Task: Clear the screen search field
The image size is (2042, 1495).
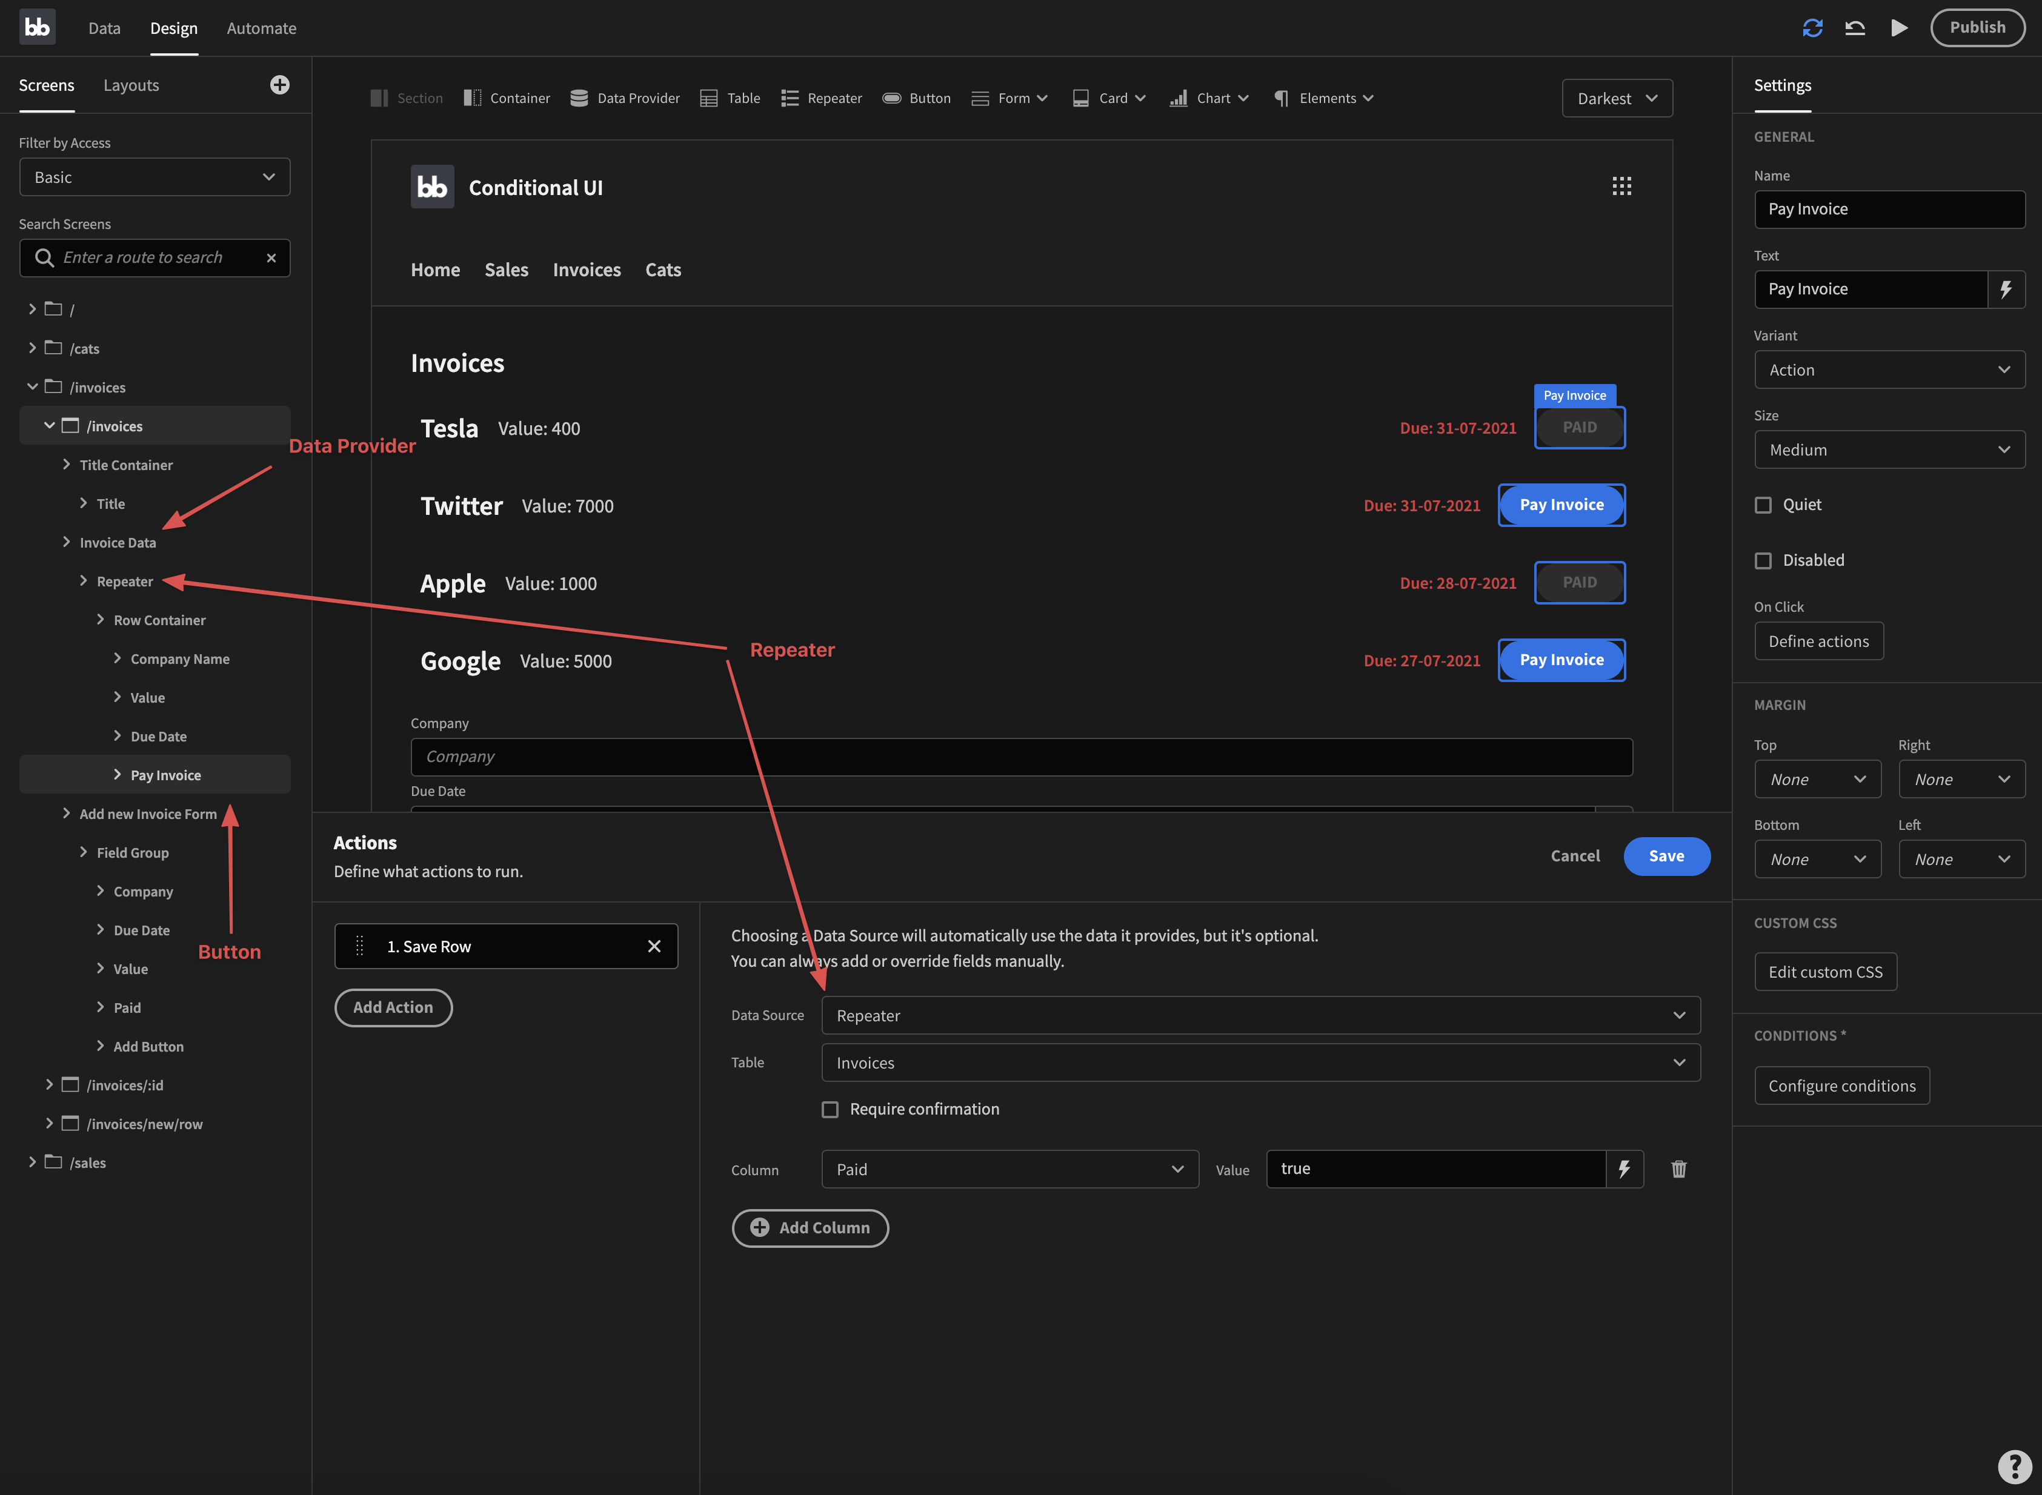Action: [271, 258]
